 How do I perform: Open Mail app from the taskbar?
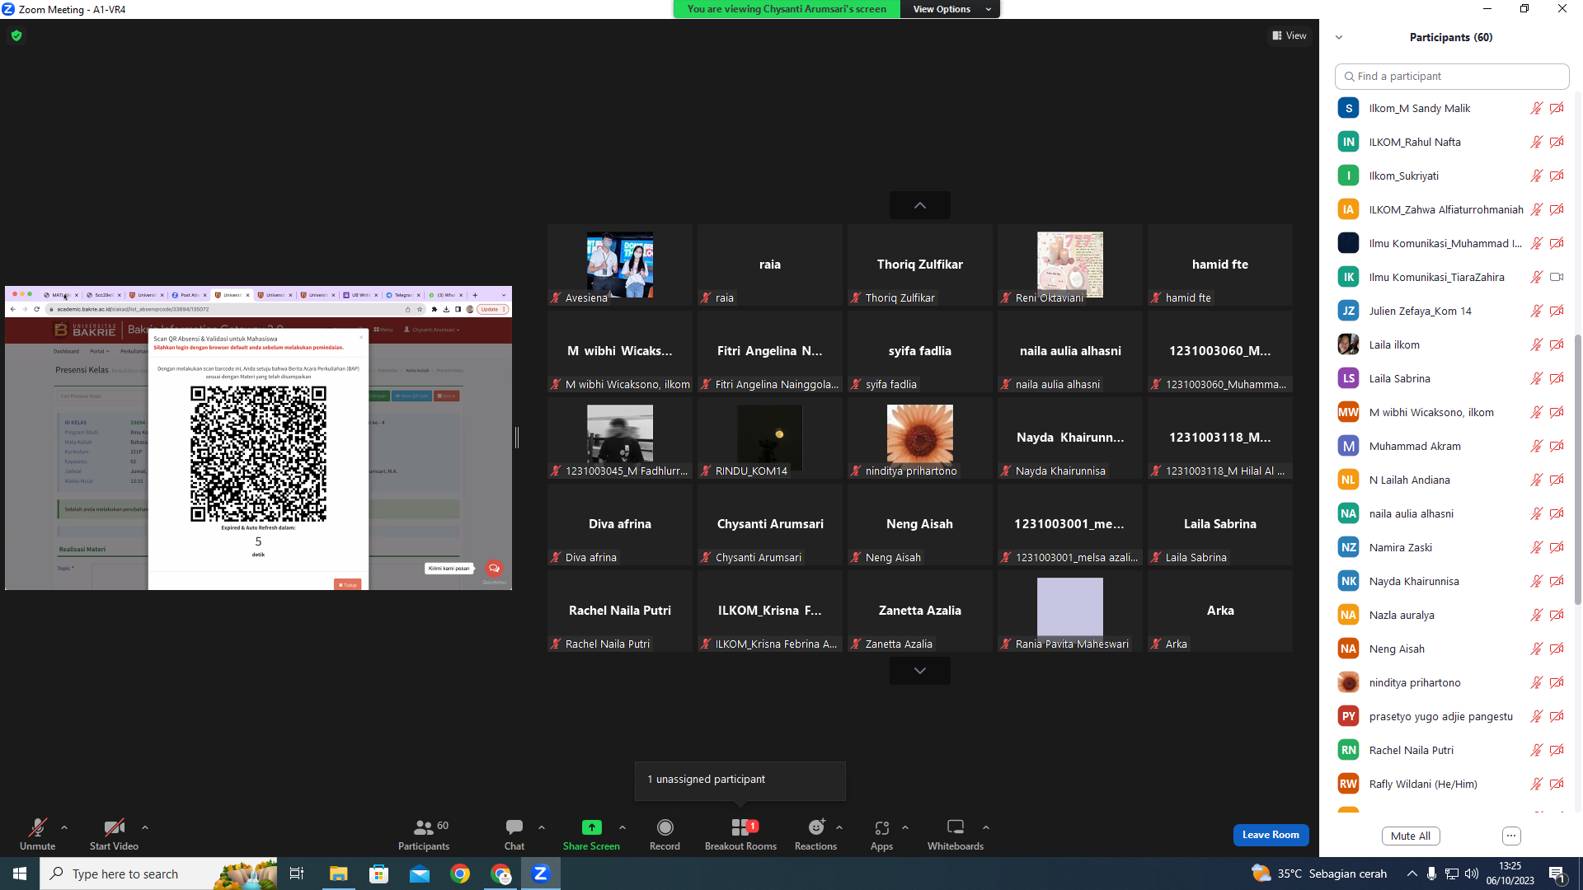click(420, 874)
